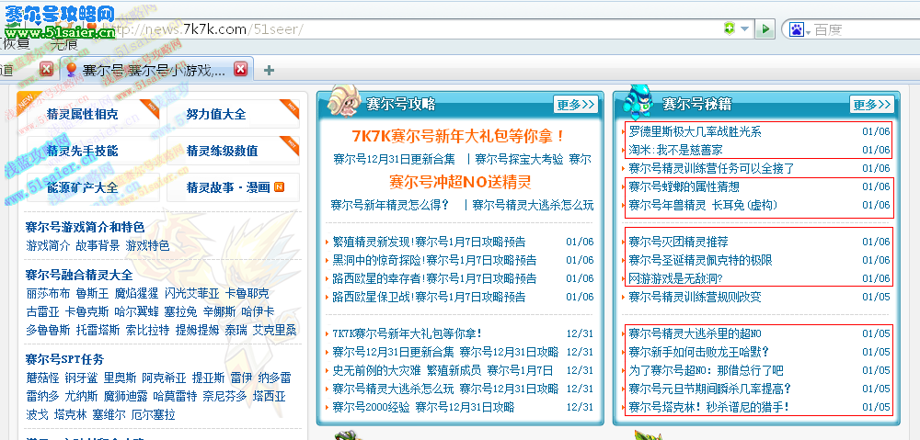Viewport: 920px width, 440px height.
Task: Switch to the 赛尔号 赛尔号小游戏 tab
Action: coord(154,71)
